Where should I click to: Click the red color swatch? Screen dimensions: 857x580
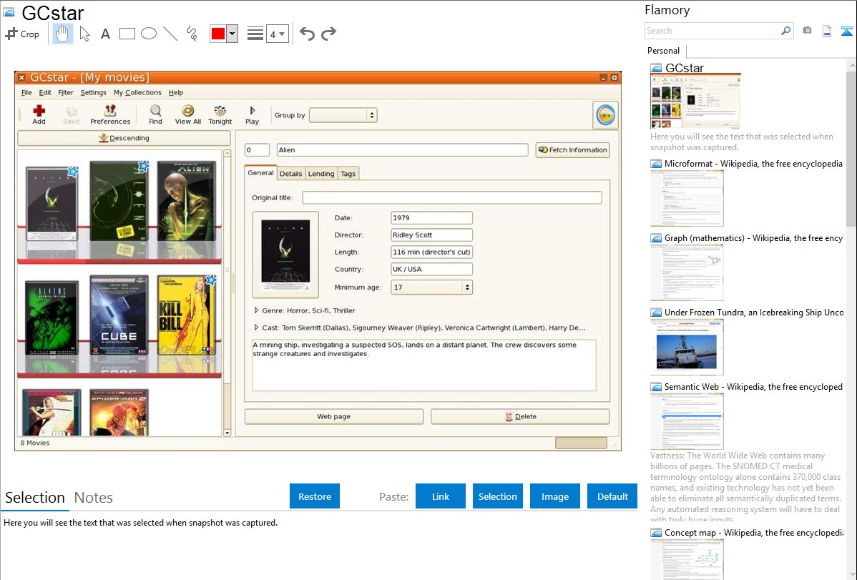[218, 34]
